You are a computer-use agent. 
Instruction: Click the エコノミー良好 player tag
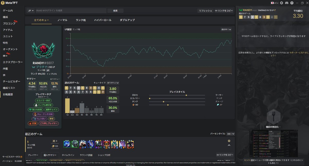[43, 100]
